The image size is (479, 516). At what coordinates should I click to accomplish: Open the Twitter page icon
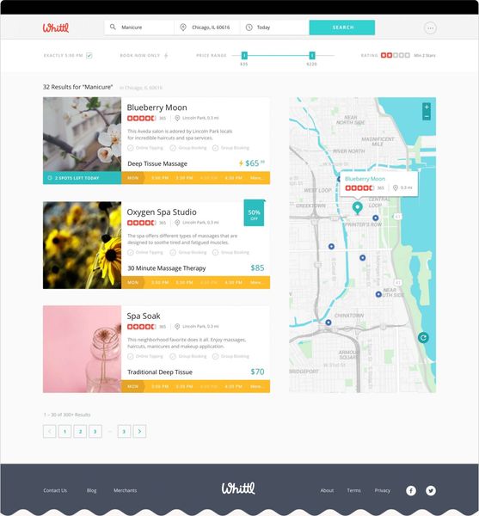(431, 491)
